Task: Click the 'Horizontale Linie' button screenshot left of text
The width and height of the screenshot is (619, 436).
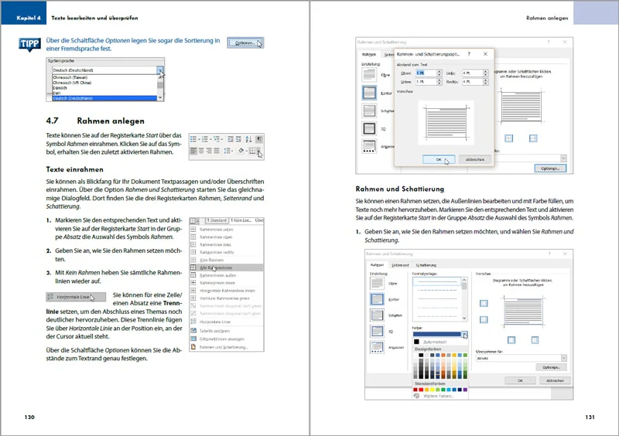Action: [76, 297]
